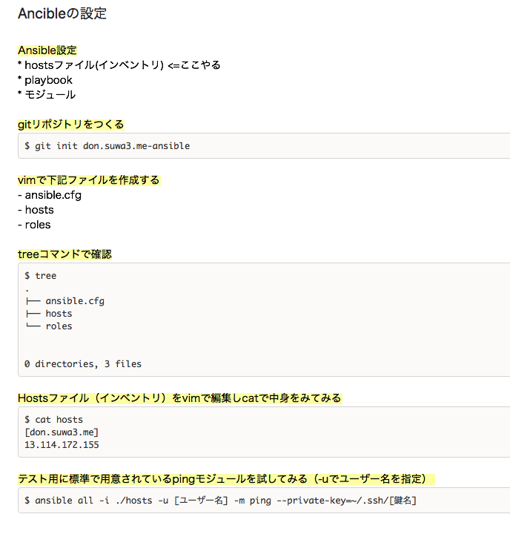Viewport: 510px width, 534px height.
Task: Click the "* モジュール" bullet line
Action: (47, 95)
